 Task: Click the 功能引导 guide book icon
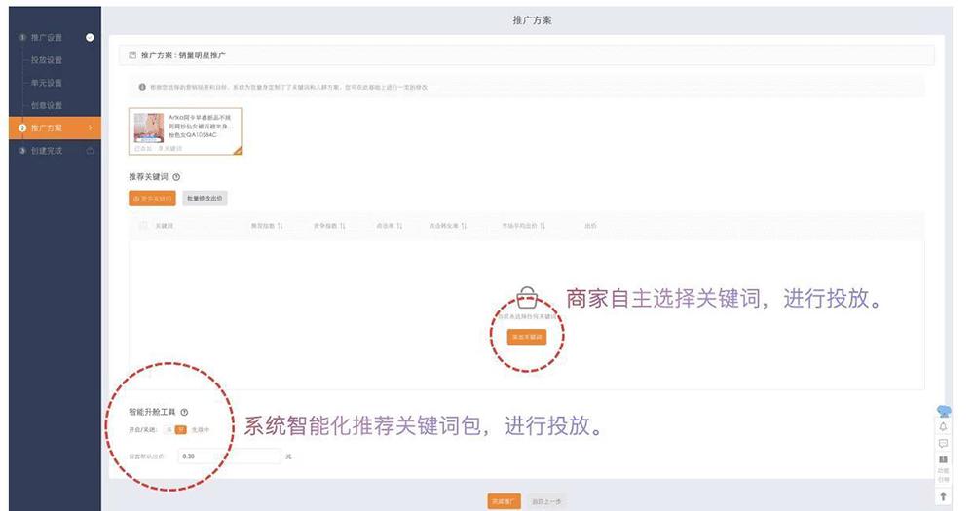click(x=943, y=459)
